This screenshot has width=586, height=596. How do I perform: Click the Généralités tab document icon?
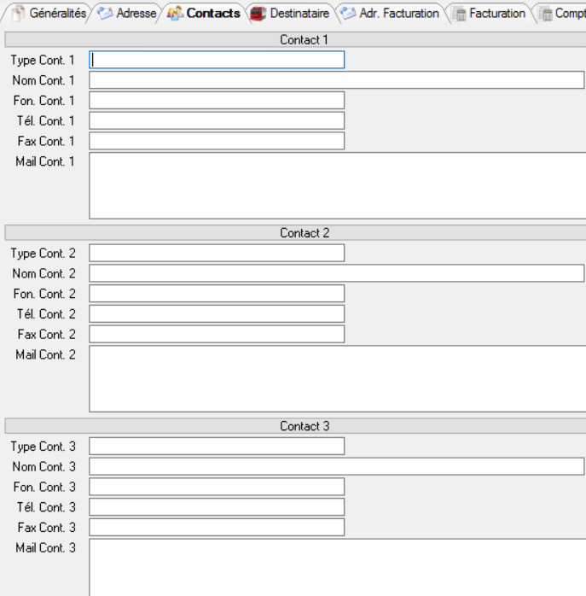click(x=18, y=14)
